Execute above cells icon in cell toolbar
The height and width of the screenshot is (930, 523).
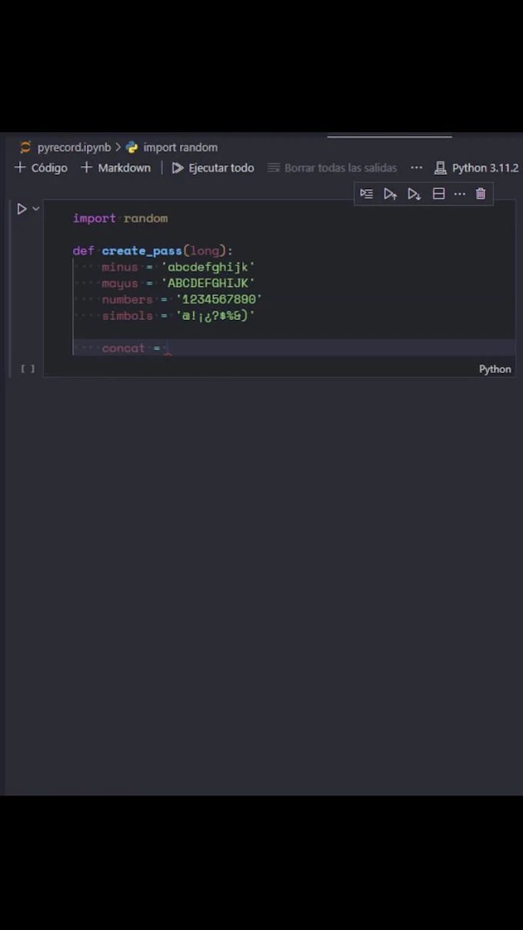coord(390,194)
